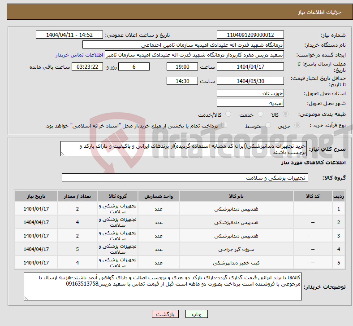Click هندپیس دندانپزشکی in row 2
The height and width of the screenshot is (326, 353).
coord(236,223)
